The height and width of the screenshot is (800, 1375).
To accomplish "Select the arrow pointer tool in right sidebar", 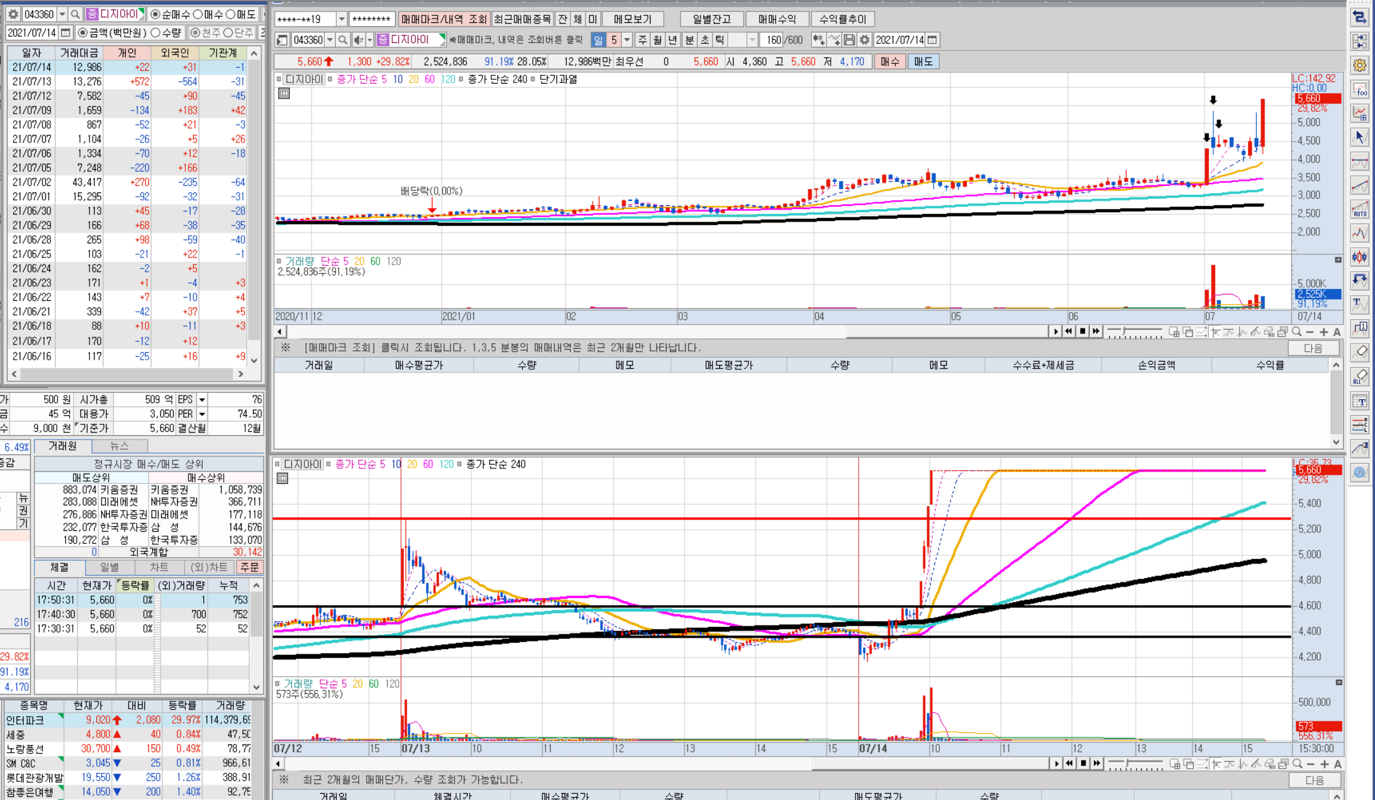I will [x=1359, y=137].
